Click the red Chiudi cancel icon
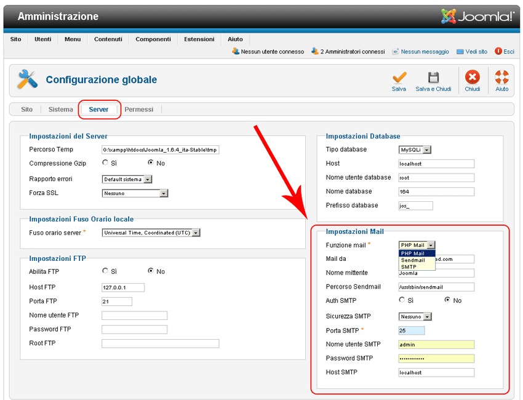The width and height of the screenshot is (523, 400). click(x=472, y=76)
